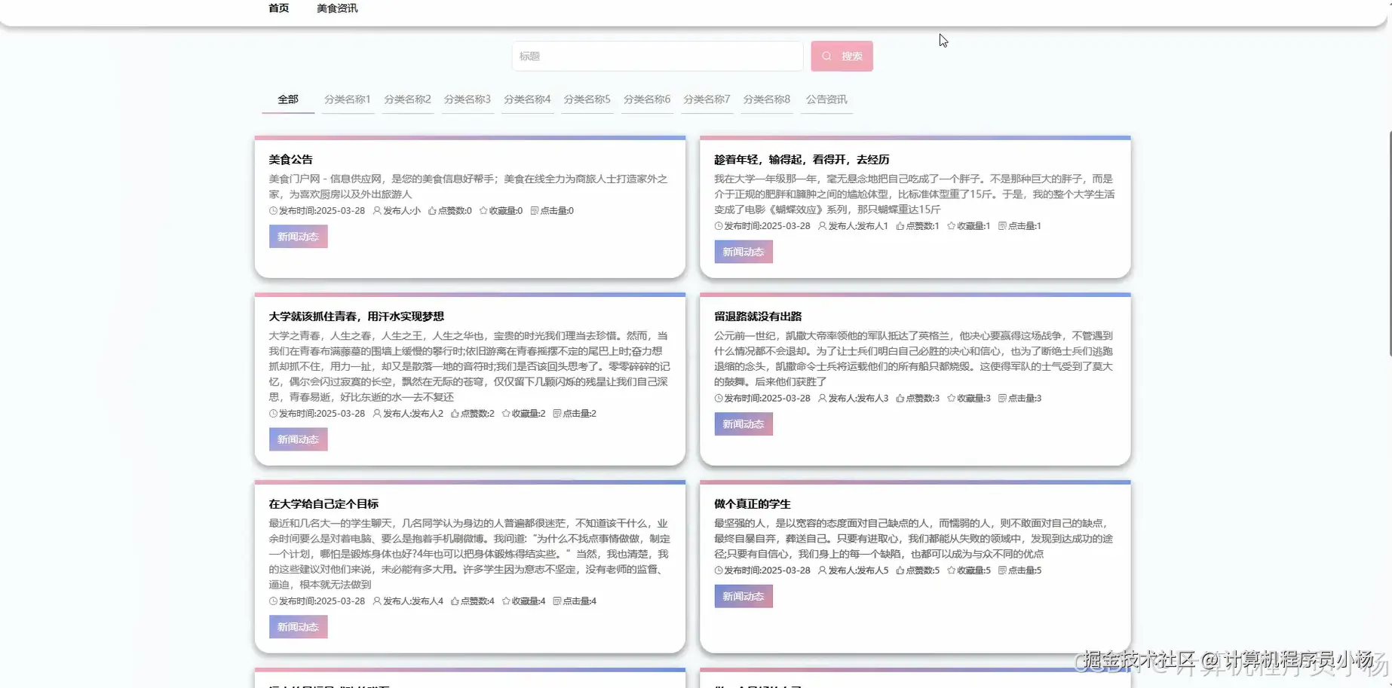
Task: Click the 新闻动态 button on 美食公告 card
Action: 297,236
